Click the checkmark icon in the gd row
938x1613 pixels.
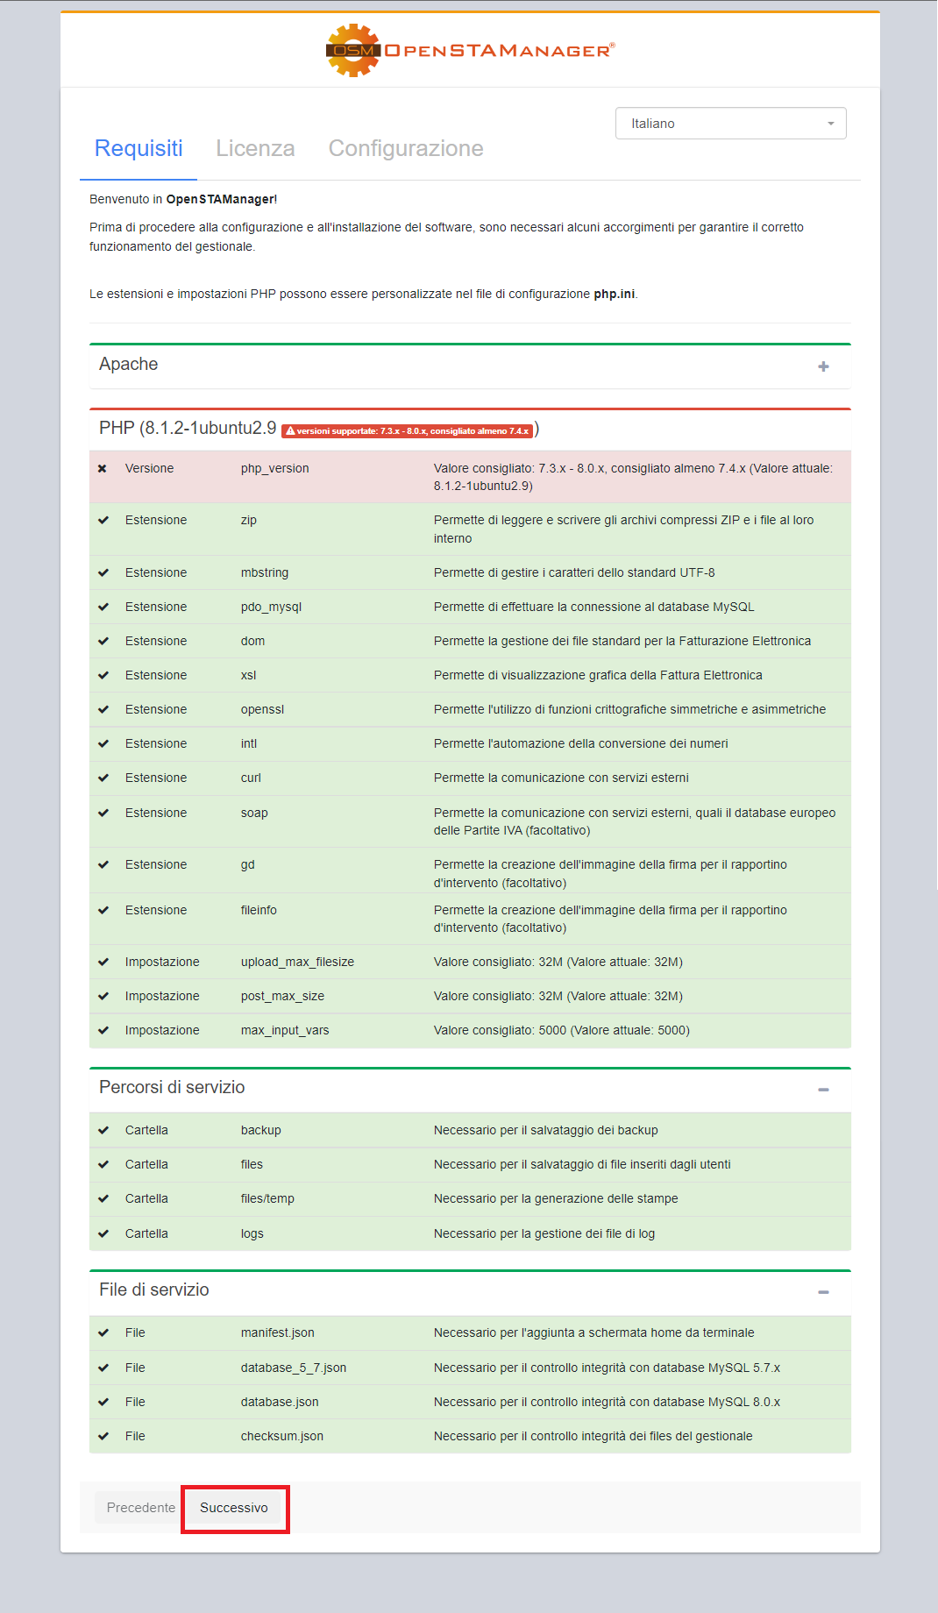103,865
